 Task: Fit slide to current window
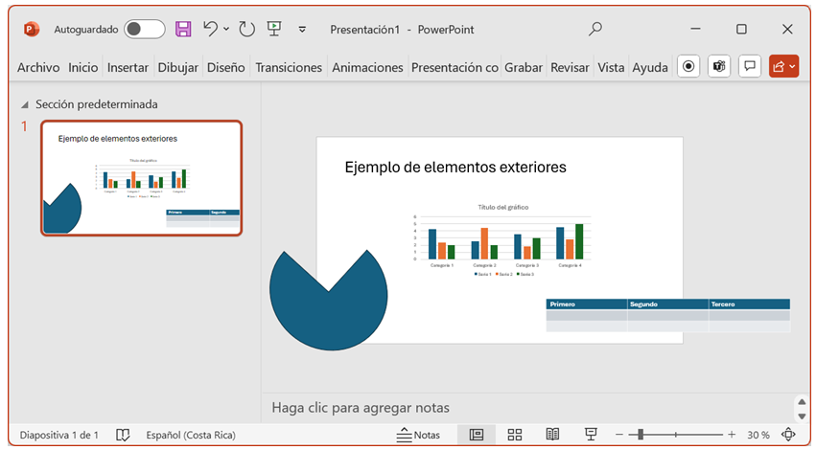pos(789,435)
